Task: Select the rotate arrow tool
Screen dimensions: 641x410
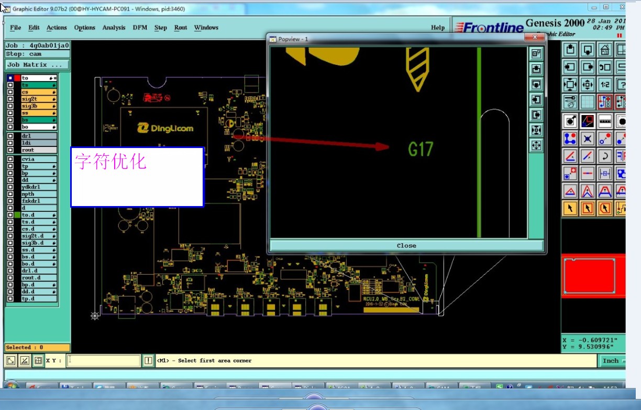Action: [x=604, y=156]
